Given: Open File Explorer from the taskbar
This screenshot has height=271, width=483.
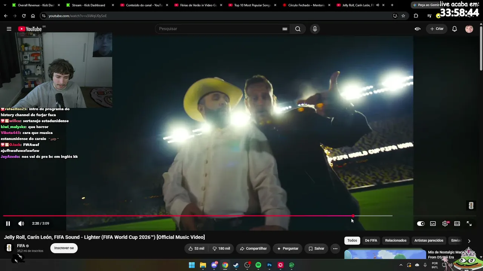Looking at the screenshot, I should pyautogui.click(x=203, y=265).
